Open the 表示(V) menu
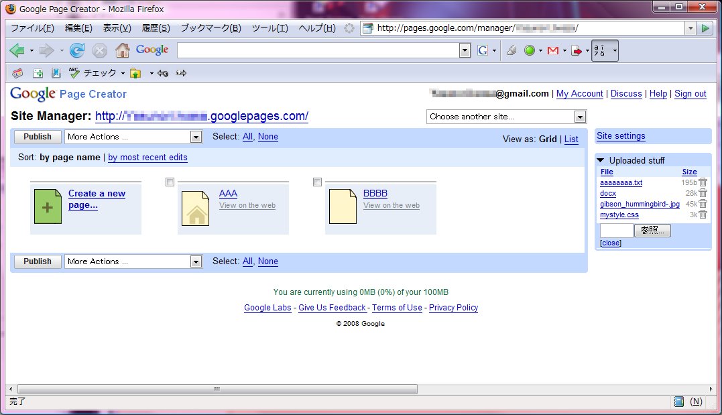The height and width of the screenshot is (415, 722). click(117, 28)
